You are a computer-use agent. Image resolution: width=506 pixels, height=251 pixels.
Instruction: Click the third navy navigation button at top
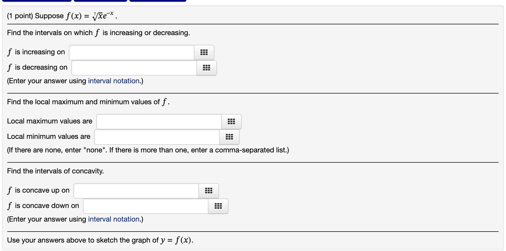pyautogui.click(x=157, y=1)
